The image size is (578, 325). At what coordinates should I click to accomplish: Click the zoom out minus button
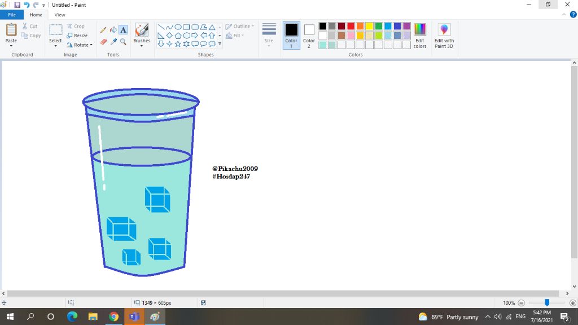pos(521,303)
